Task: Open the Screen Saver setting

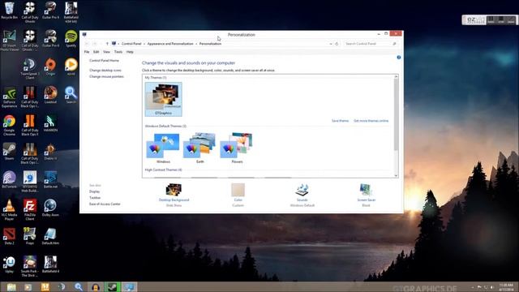Action: pyautogui.click(x=366, y=195)
